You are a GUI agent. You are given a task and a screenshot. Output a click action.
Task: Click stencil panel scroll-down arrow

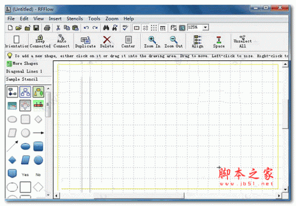pos(48,195)
